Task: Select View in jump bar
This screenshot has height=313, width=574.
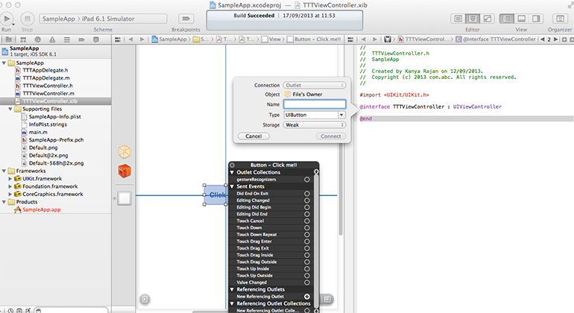Action: (x=271, y=39)
